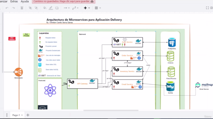Toggle fullscreen mode icon

(207, 8)
